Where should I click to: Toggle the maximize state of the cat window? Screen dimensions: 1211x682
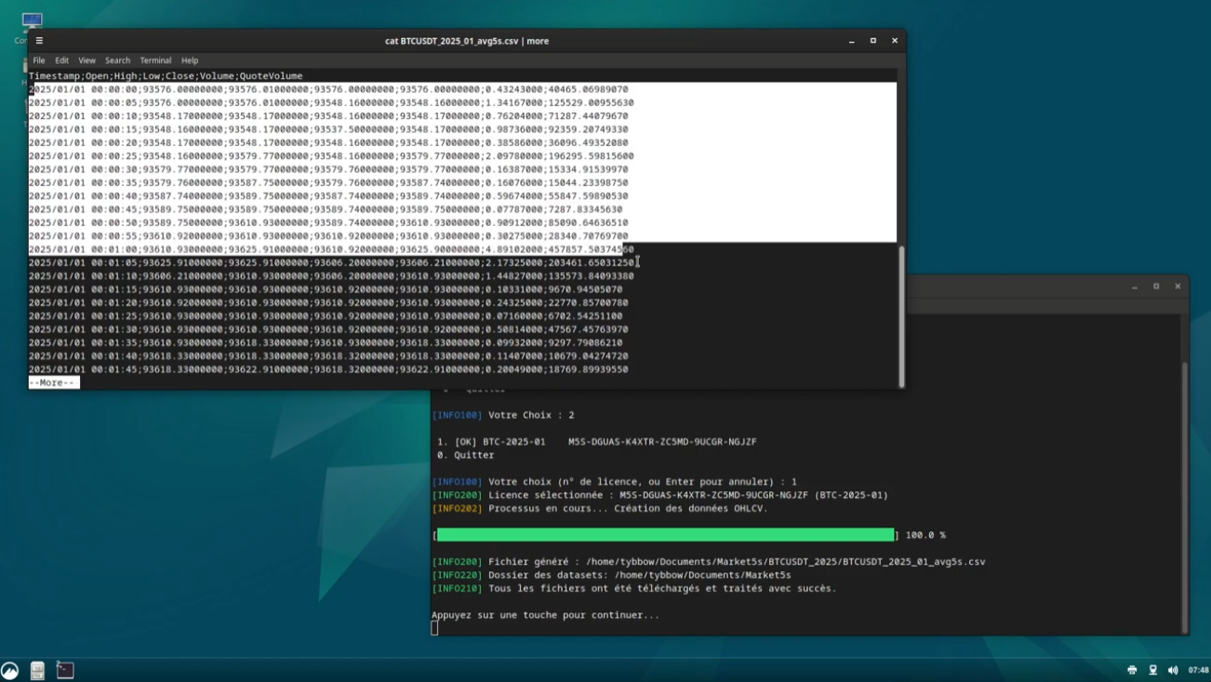point(872,40)
